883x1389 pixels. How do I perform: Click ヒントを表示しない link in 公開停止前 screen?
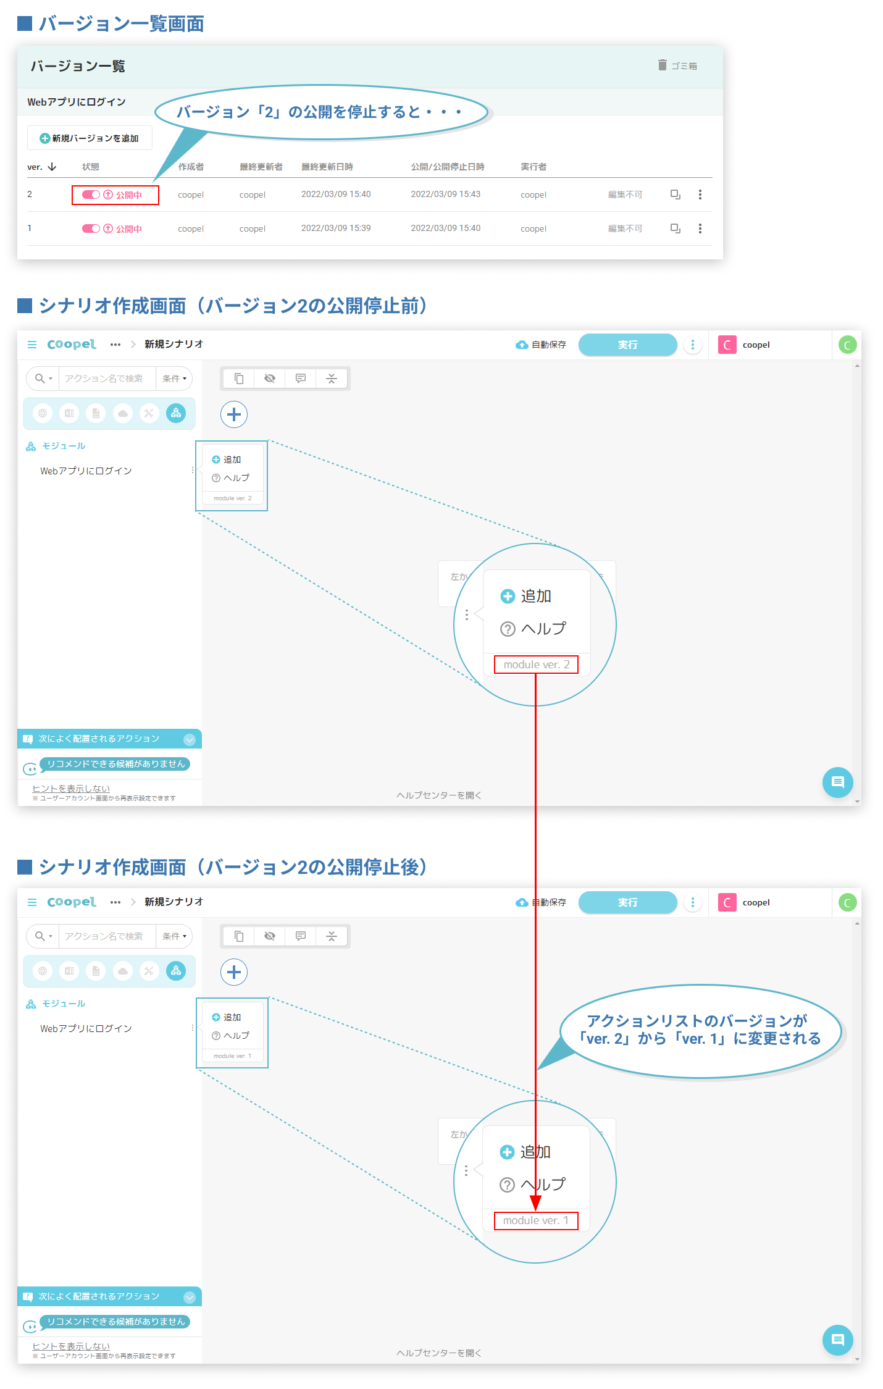[x=71, y=789]
